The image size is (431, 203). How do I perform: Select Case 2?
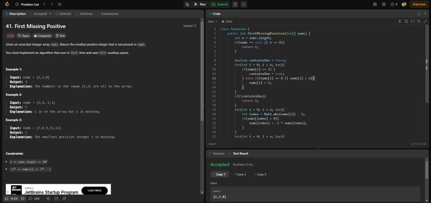click(x=240, y=174)
